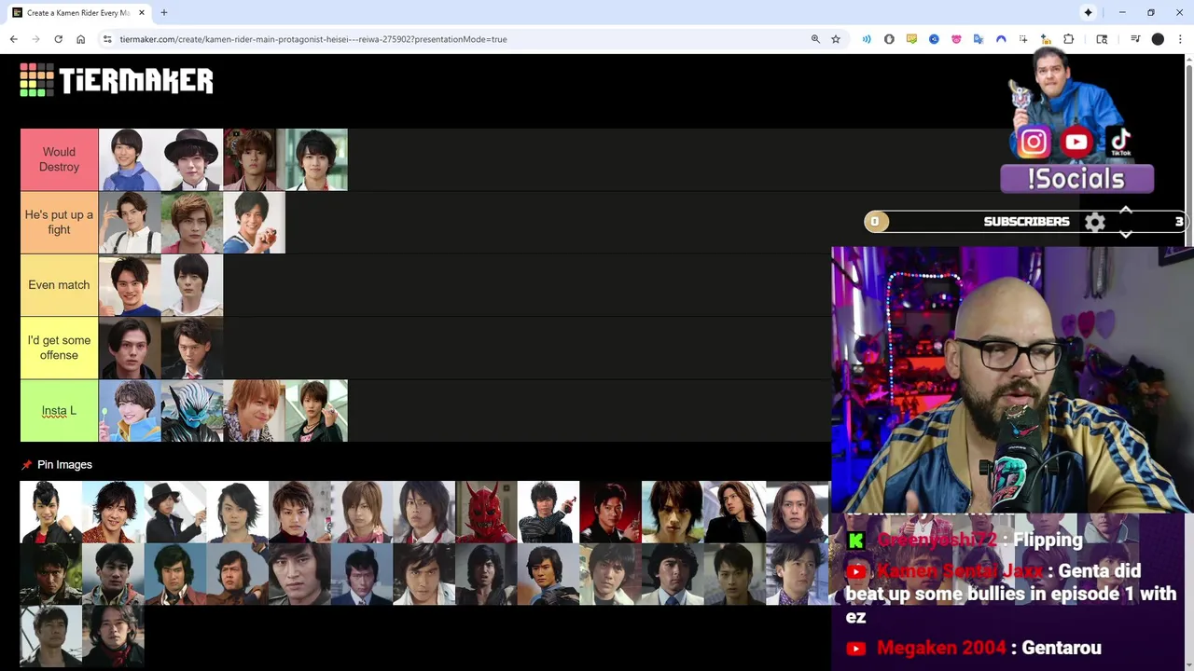This screenshot has height=671, width=1194.
Task: Select red demon mask image in pin images
Action: pos(486,512)
